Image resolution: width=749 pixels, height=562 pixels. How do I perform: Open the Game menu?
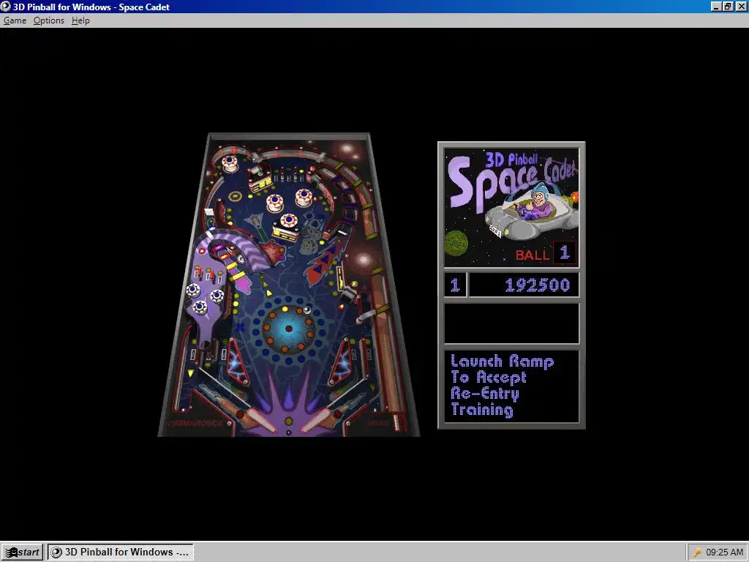[15, 20]
